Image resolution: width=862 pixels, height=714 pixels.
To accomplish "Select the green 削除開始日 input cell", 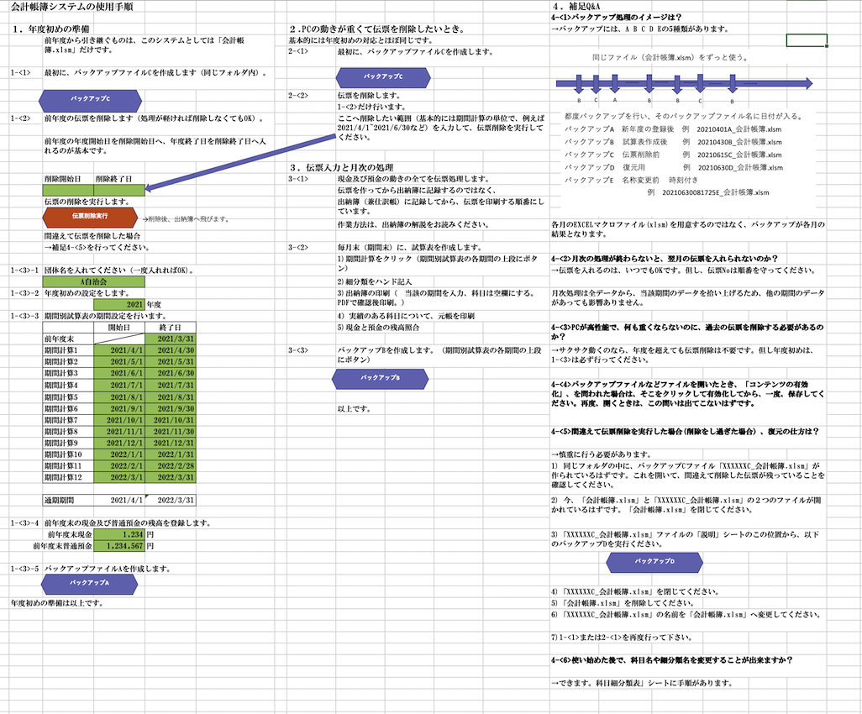I will tap(67, 191).
